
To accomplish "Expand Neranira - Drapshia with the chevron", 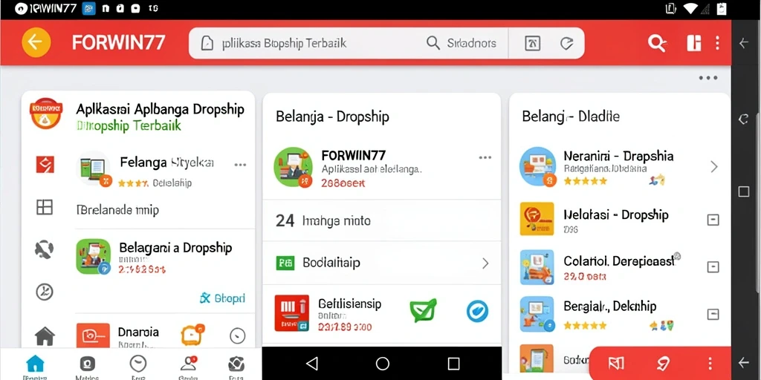I will click(714, 167).
